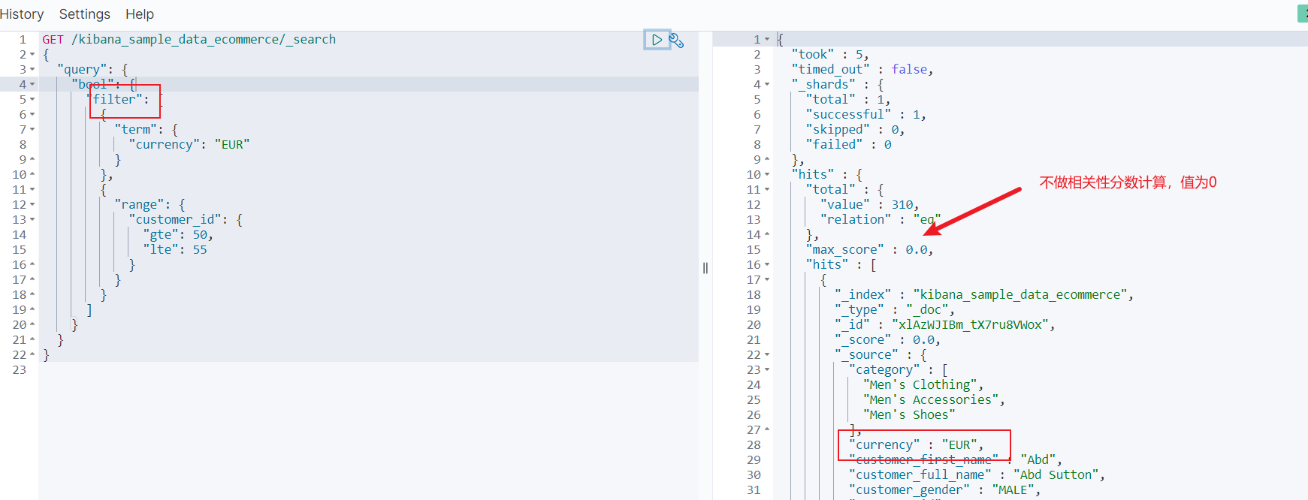Collapse the "customer_id" range object
1308x500 pixels.
[32, 220]
